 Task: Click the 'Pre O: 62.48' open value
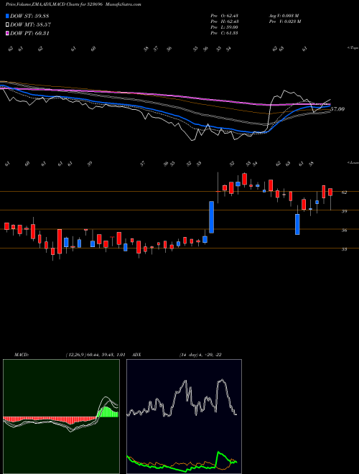[225, 16]
